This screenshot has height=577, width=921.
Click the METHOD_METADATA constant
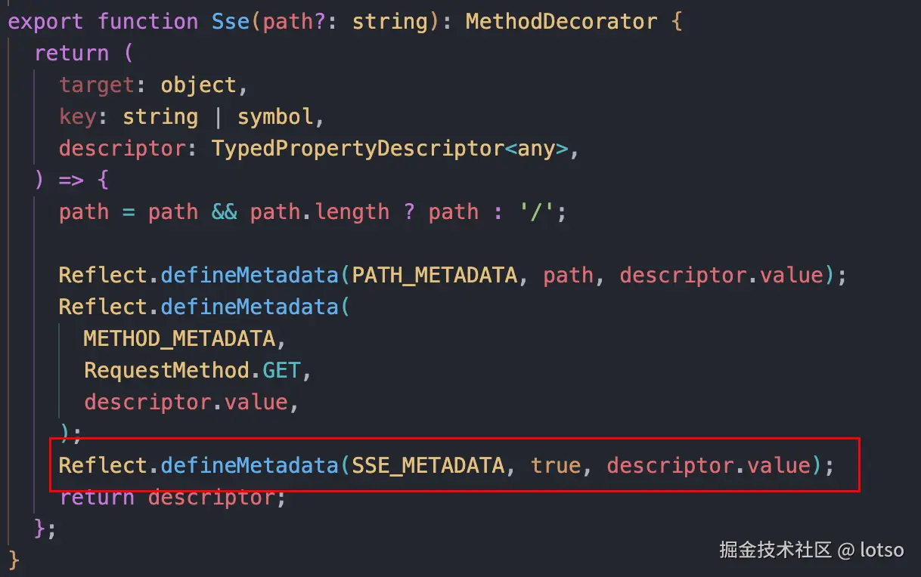point(179,338)
